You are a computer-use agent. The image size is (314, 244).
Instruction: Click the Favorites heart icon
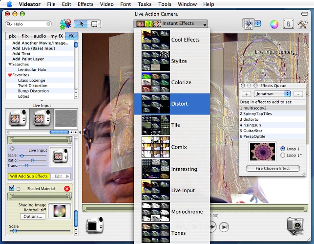tap(10, 75)
